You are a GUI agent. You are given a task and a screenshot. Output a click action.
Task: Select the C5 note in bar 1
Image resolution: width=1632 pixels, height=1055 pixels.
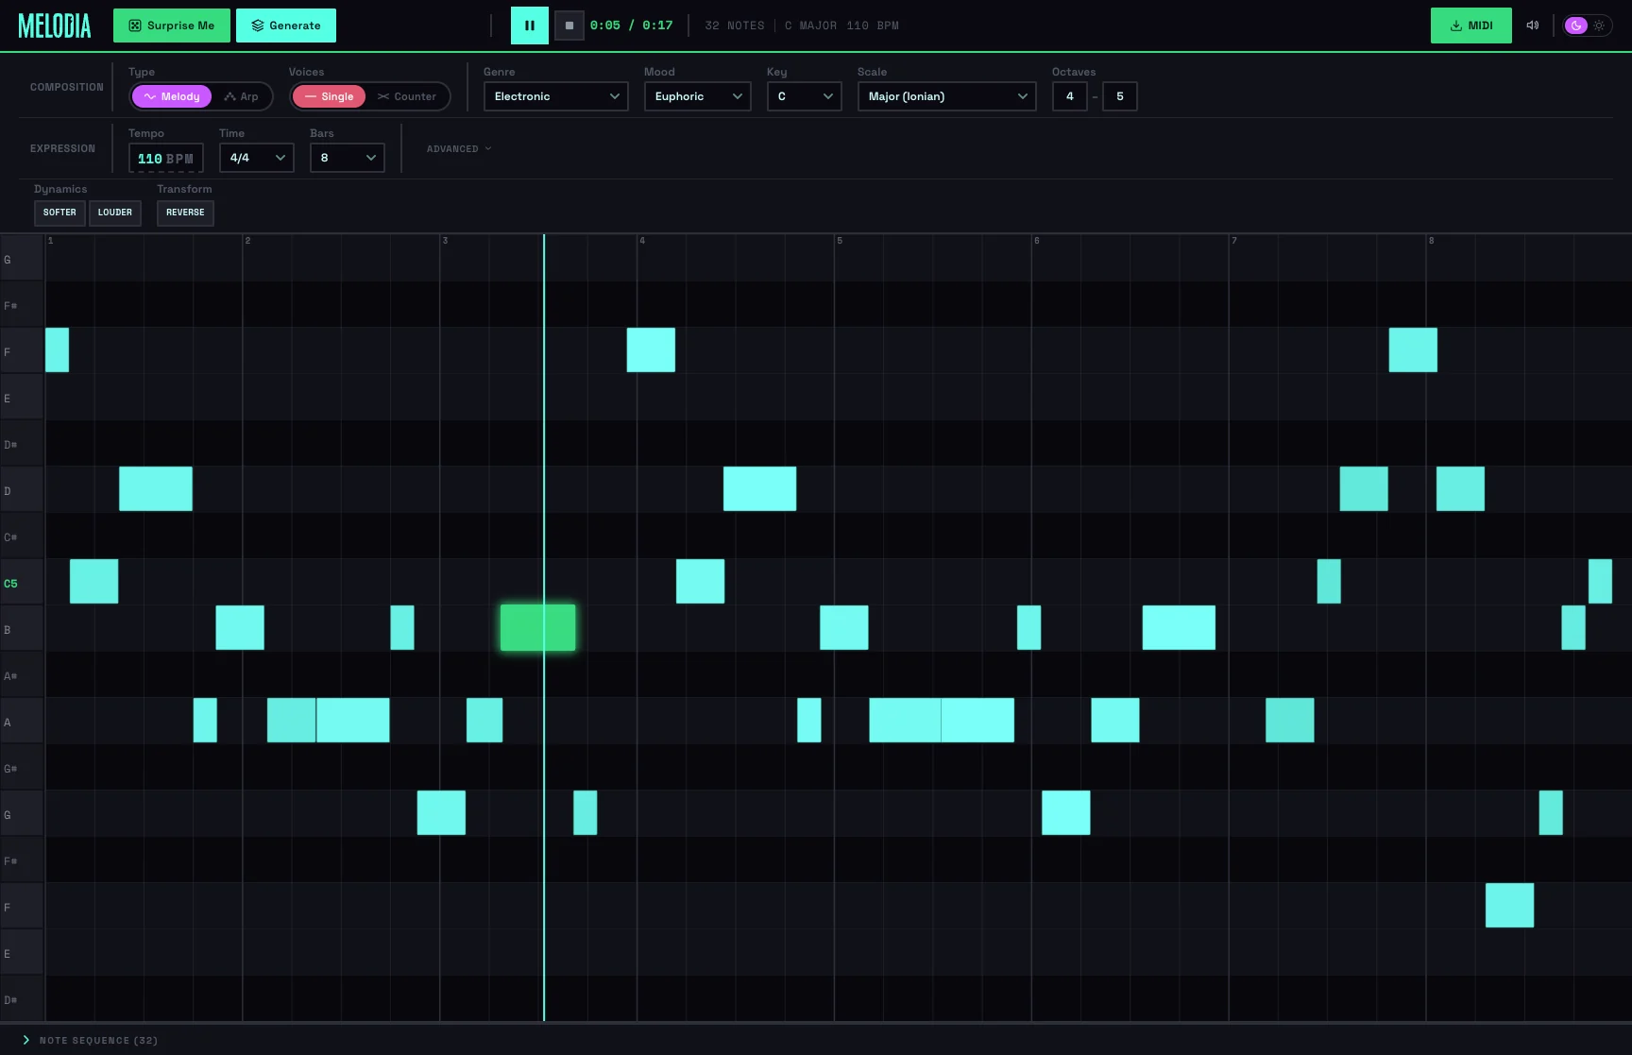[x=93, y=581]
